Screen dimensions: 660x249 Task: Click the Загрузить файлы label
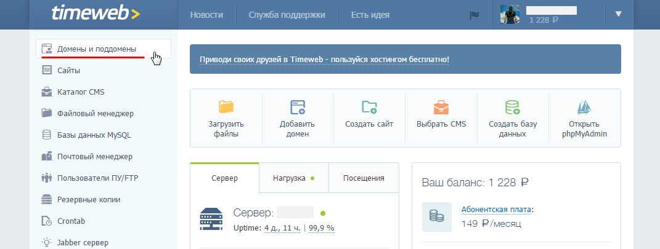tap(226, 129)
